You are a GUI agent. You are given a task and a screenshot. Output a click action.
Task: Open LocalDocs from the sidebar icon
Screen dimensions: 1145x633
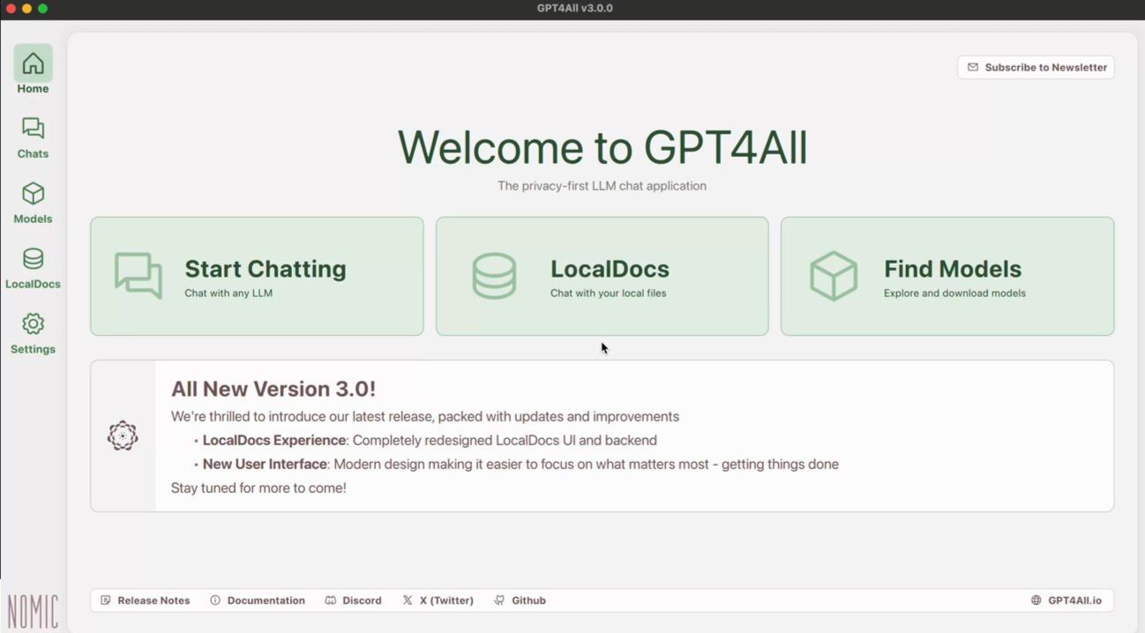click(x=33, y=259)
